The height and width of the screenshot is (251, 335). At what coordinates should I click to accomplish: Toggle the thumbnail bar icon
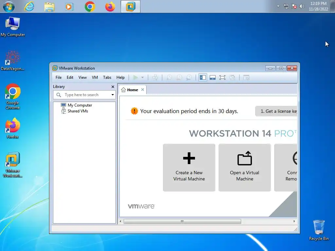click(213, 77)
